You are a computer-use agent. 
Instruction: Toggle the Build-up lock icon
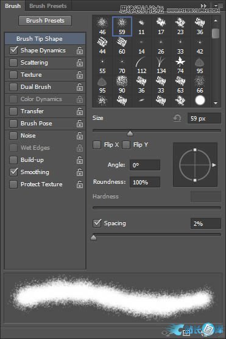(80, 160)
